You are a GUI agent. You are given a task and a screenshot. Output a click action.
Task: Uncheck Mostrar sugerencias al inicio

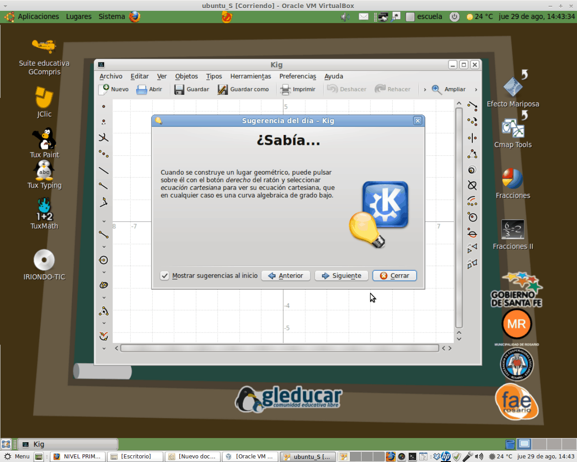point(165,276)
